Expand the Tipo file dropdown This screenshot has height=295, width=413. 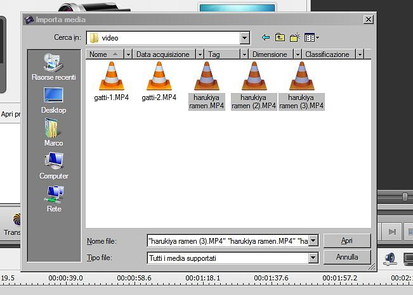[x=313, y=258]
